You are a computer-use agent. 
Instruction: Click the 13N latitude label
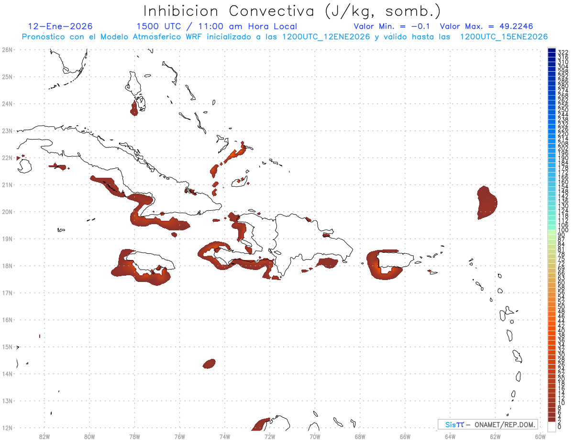(7, 400)
